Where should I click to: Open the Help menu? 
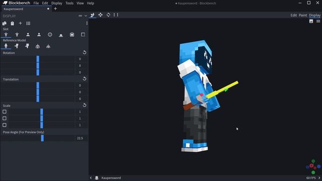(91, 4)
